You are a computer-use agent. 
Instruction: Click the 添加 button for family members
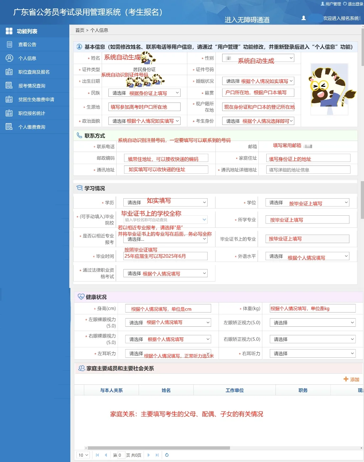pos(351,379)
